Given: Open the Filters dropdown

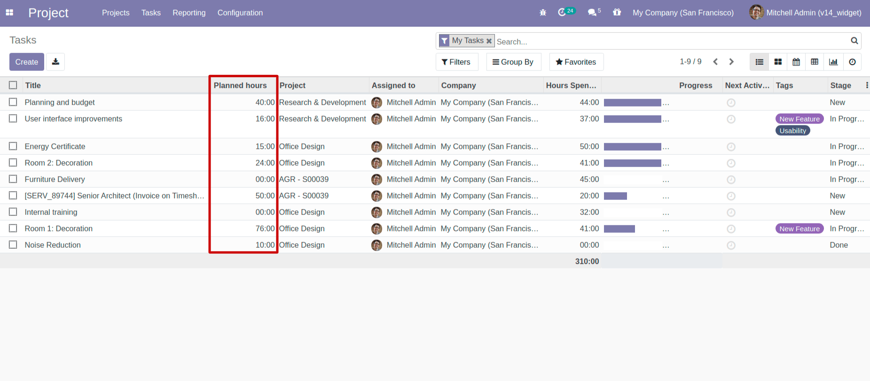Looking at the screenshot, I should click(457, 62).
